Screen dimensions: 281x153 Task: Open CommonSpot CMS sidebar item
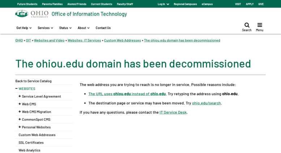(36, 119)
